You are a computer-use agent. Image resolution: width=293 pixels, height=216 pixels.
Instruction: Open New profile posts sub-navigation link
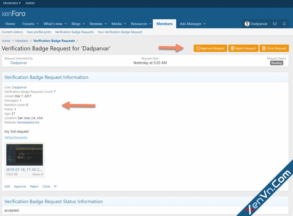(39, 32)
